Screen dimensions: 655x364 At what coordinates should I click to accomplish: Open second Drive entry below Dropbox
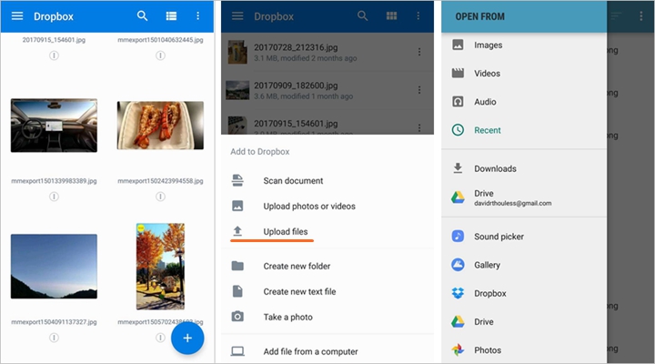pos(524,321)
